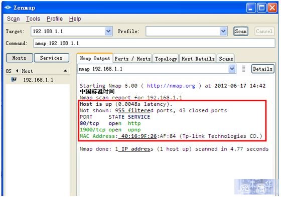Screen dimensions: 281x197
Task: Switch to the Ports / Hosts tab
Action: 132,59
